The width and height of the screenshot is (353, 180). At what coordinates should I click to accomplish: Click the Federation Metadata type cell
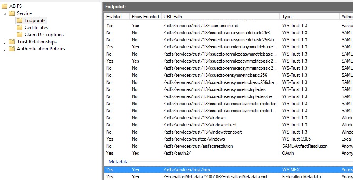[x=301, y=177]
